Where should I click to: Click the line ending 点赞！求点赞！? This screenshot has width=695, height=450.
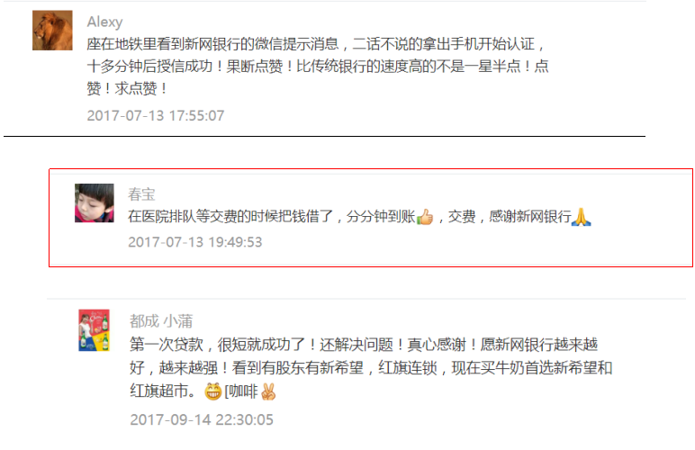[x=127, y=88]
